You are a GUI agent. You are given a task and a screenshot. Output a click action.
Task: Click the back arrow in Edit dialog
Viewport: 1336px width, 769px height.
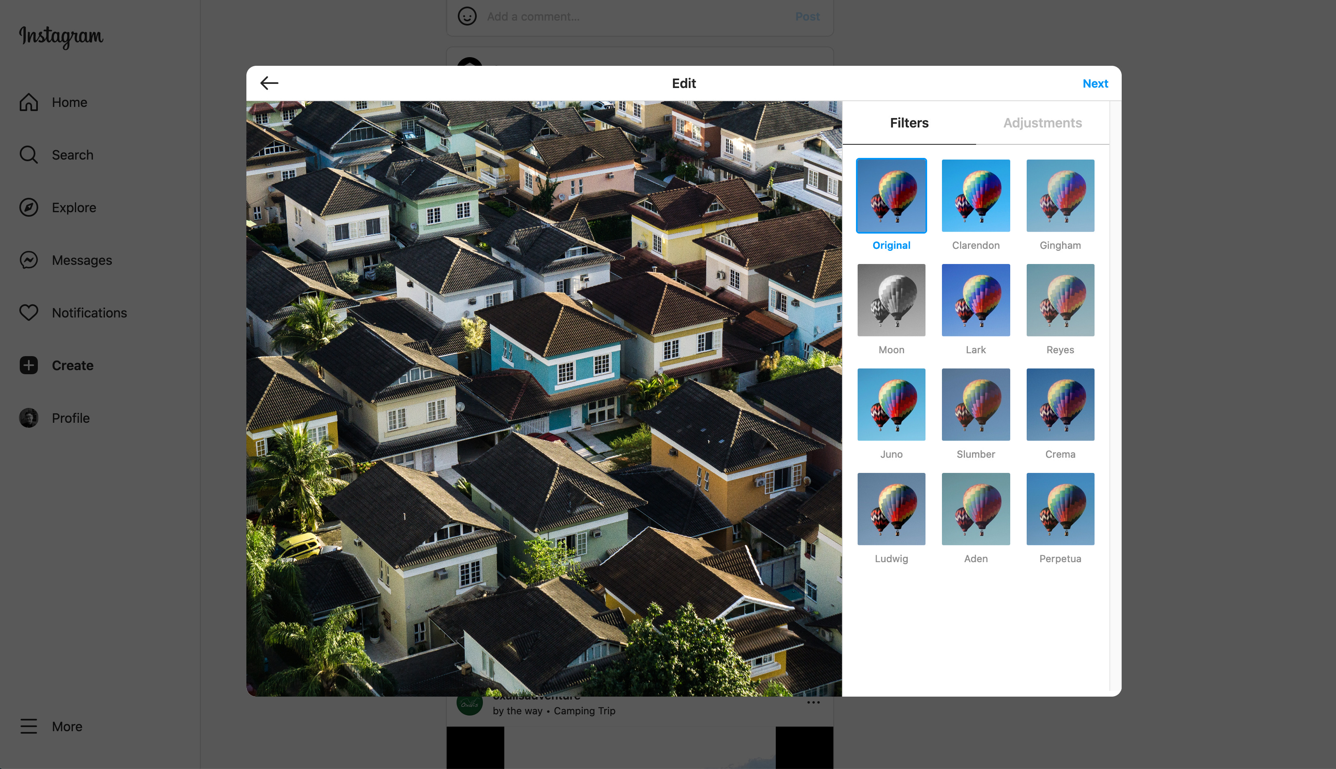pos(269,83)
